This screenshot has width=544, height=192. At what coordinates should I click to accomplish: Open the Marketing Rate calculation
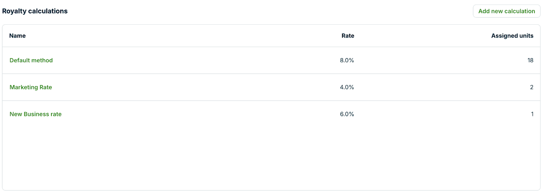(31, 87)
